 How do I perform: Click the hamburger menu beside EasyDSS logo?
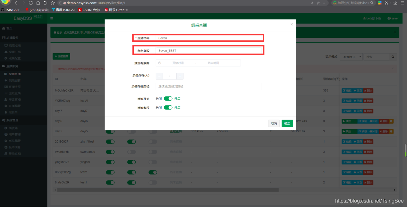tap(52, 18)
